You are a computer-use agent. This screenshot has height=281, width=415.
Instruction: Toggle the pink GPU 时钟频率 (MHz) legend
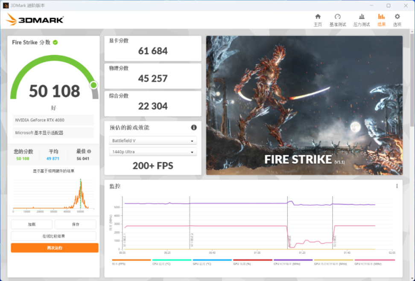click(374, 262)
